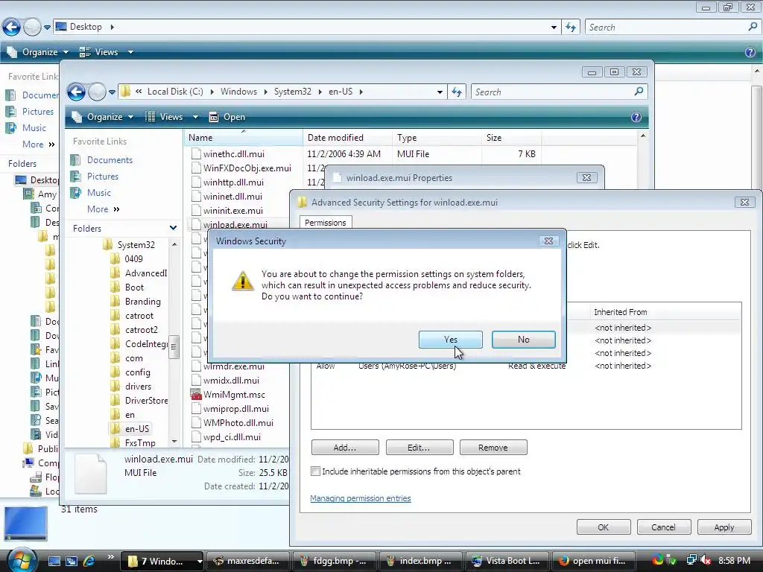Image resolution: width=763 pixels, height=572 pixels.
Task: Click OK in Advanced Security Settings
Action: (x=604, y=527)
